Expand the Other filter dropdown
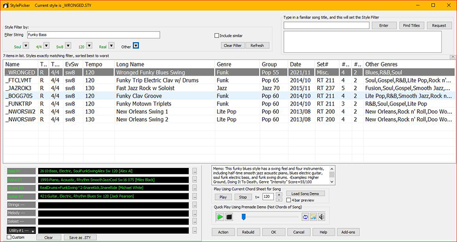The height and width of the screenshot is (242, 457). (136, 46)
